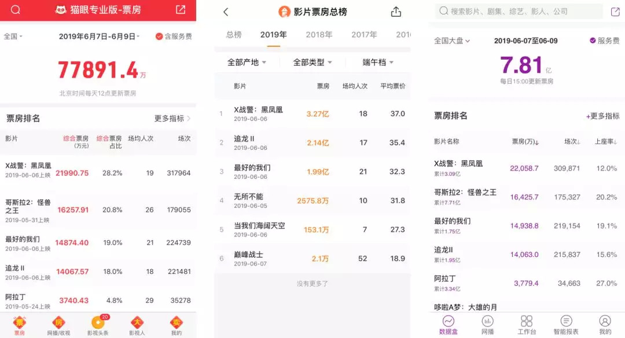625x338 pixels.
Task: Open 阿拉丁 row with 3,779.4
Action: [527, 283]
